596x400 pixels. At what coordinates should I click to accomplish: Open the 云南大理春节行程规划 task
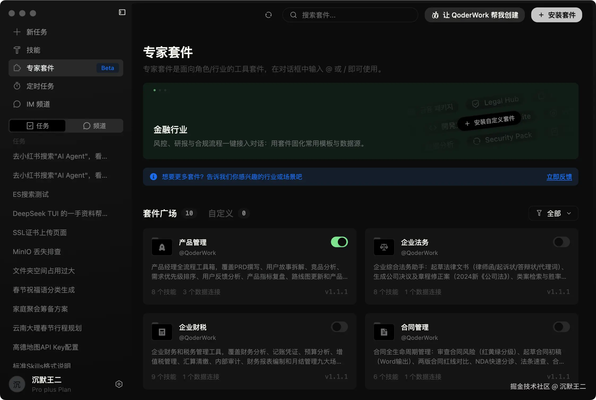click(66, 328)
